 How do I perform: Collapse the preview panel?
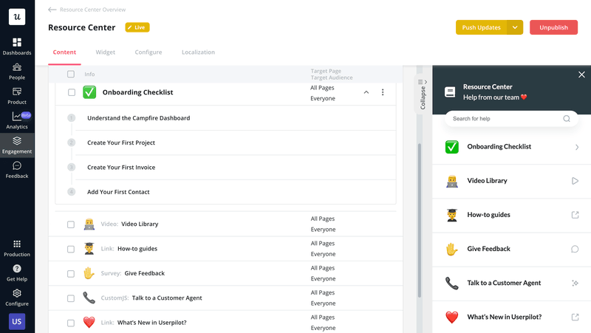click(x=423, y=95)
